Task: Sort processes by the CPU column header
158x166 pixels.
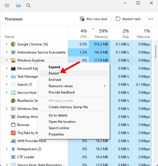Action: click(x=78, y=33)
